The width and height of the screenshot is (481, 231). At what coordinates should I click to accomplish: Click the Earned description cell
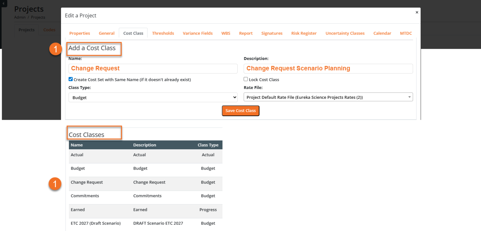[x=140, y=210]
